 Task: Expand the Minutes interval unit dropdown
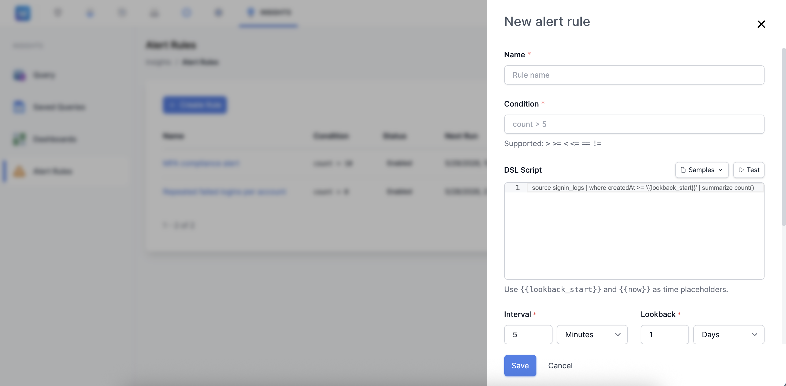pos(592,335)
